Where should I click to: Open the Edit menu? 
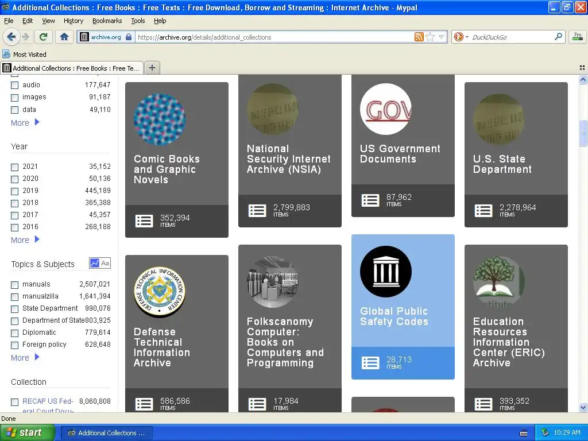coord(28,21)
